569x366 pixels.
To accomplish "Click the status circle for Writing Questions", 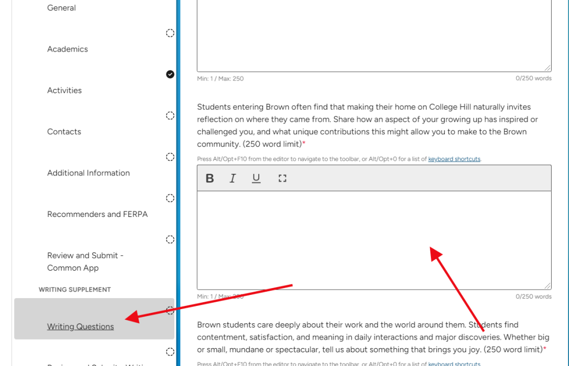I will 170,310.
